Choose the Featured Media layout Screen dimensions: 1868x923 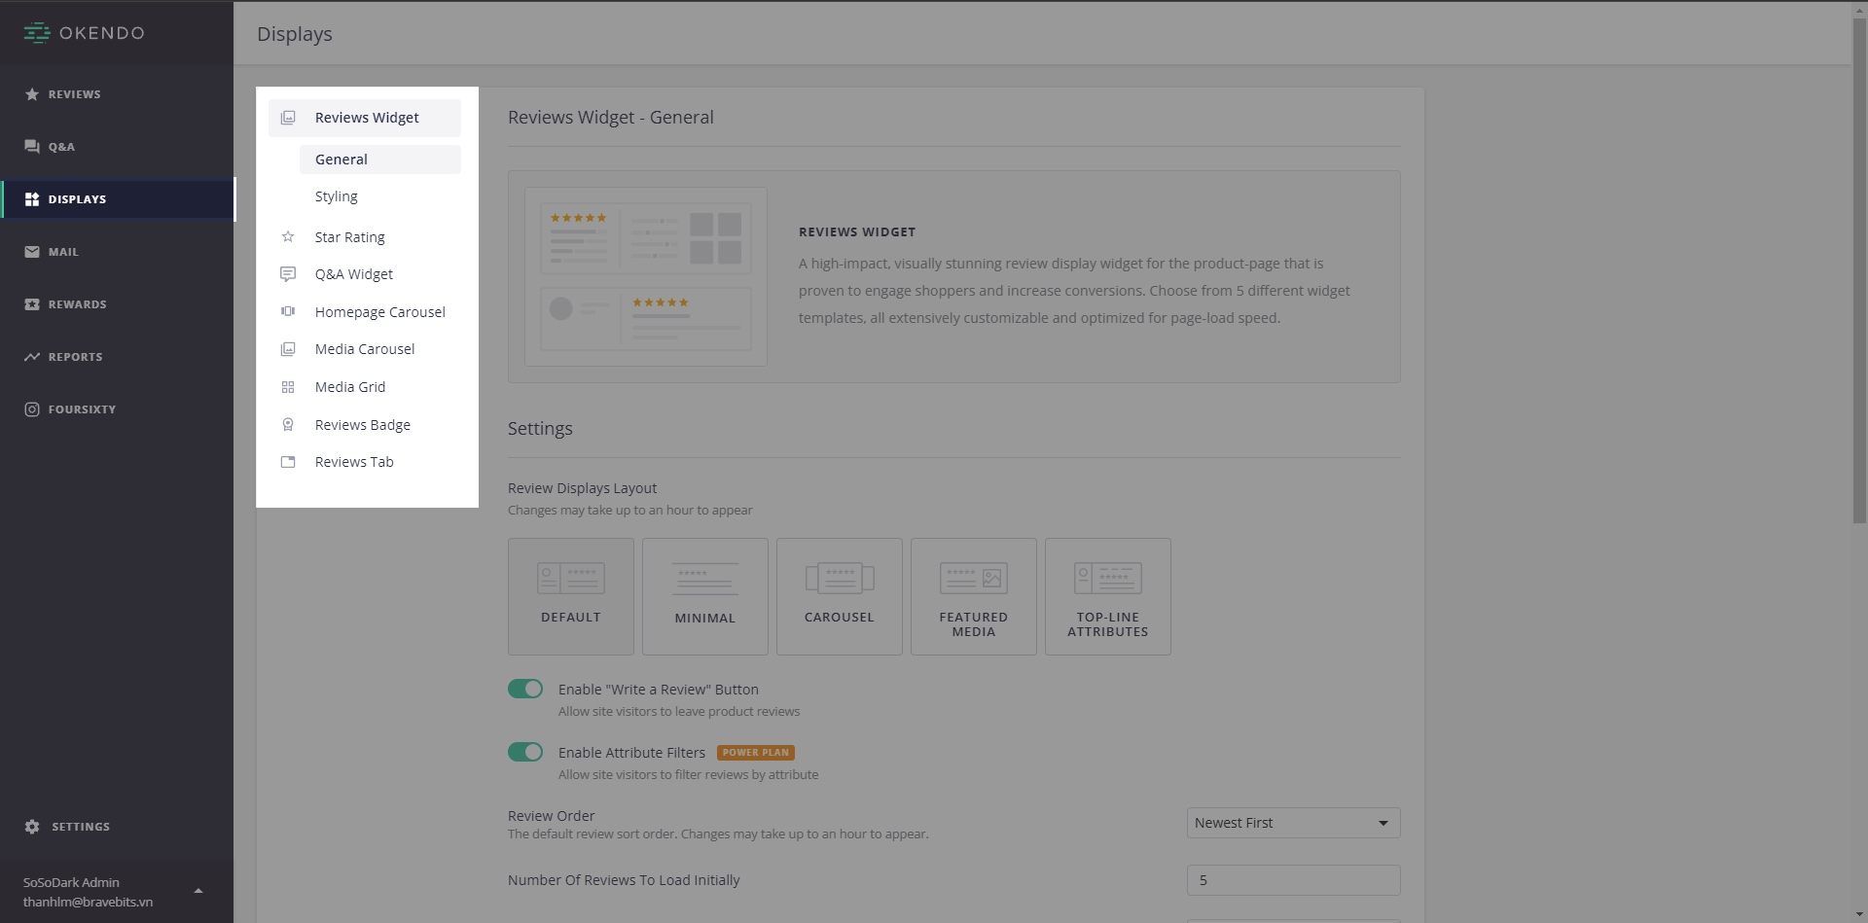click(x=974, y=596)
